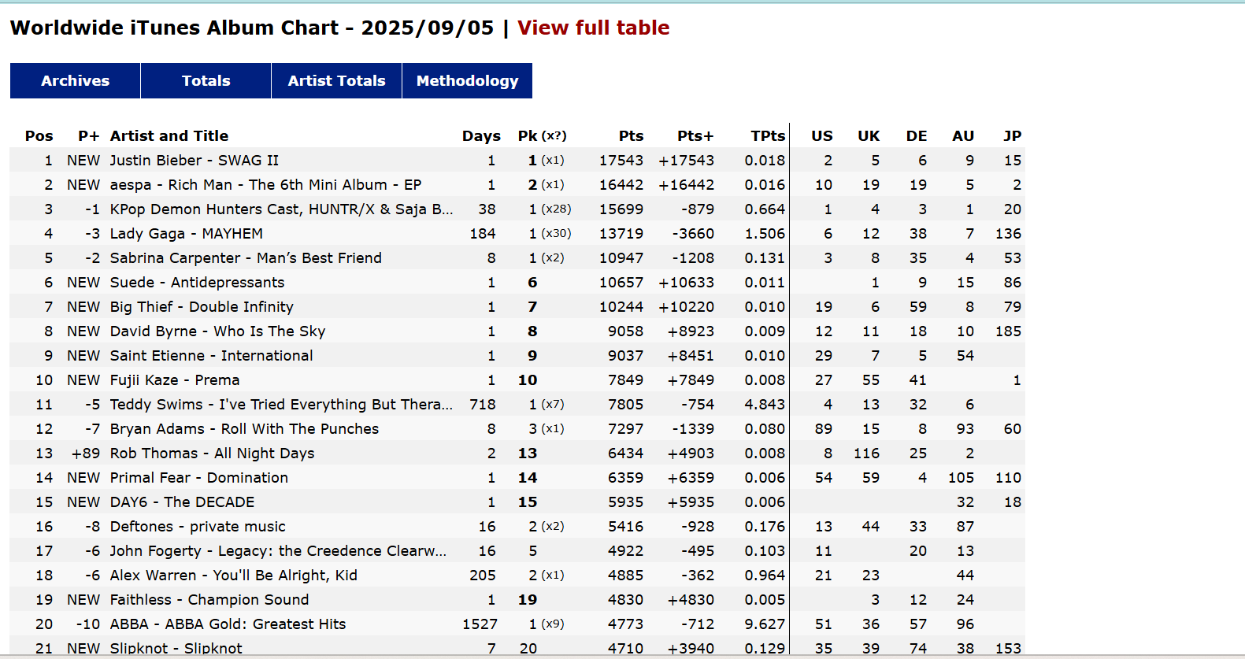Open the Archives tab
Screen dimensions: 1245x659
point(76,81)
